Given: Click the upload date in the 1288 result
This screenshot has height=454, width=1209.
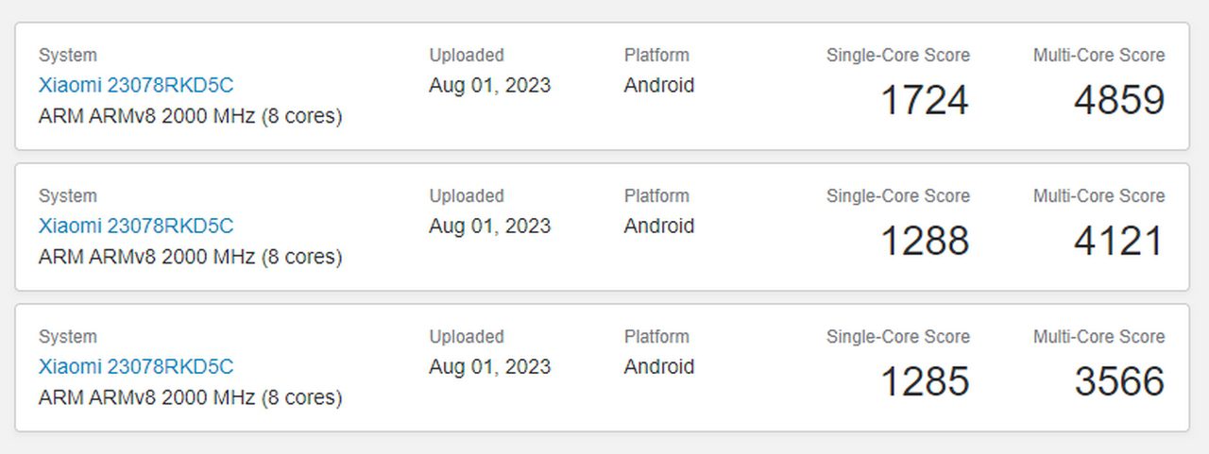Looking at the screenshot, I should 489,226.
